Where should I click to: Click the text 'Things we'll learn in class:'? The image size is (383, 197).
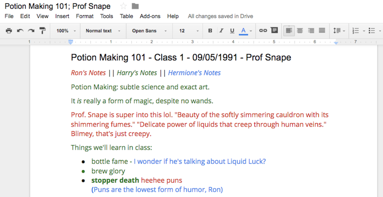tap(111, 147)
